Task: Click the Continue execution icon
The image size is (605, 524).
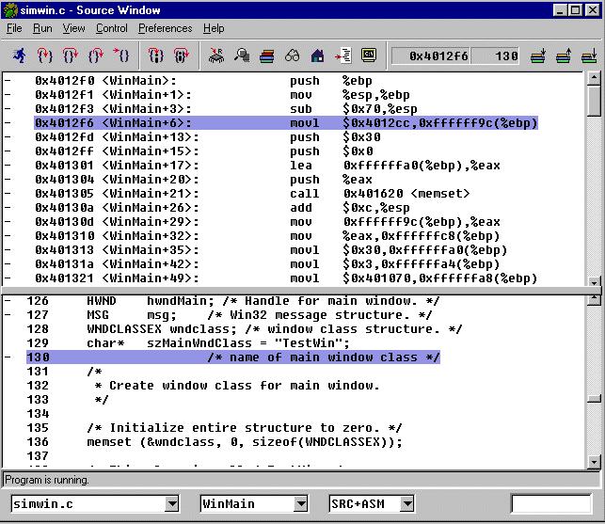Action: [x=121, y=56]
